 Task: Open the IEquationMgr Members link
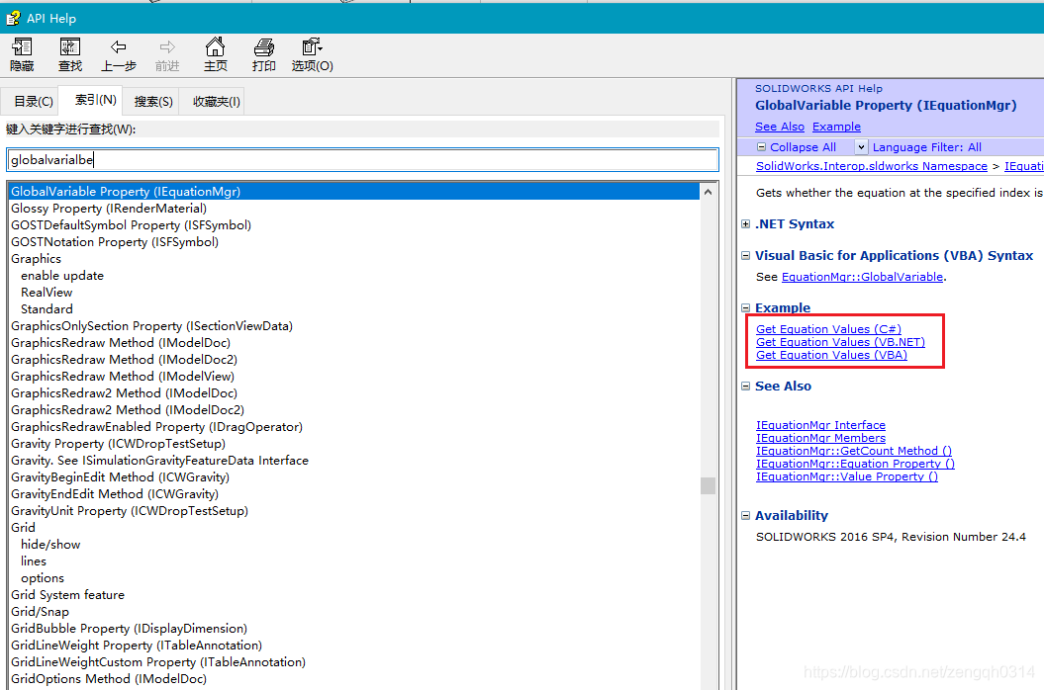[820, 438]
